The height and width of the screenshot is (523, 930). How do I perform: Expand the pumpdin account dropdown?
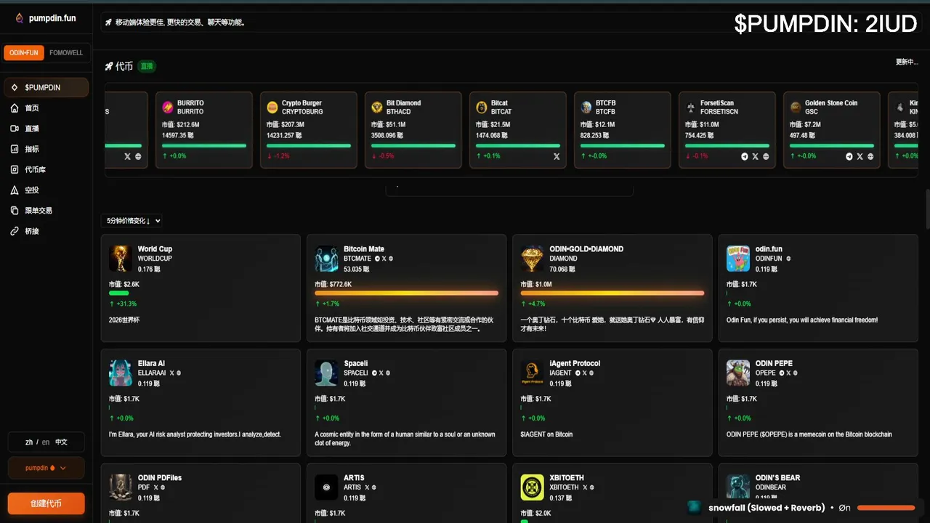pos(46,468)
